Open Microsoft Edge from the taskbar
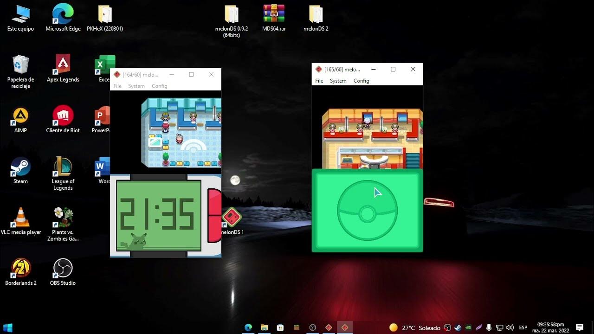Screen dimensions: 594x334 (248, 328)
